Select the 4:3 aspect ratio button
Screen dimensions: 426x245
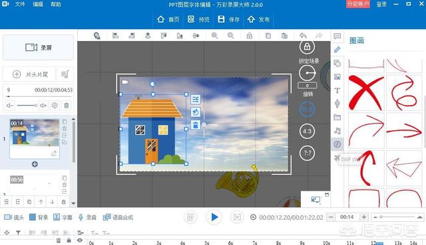point(307,131)
